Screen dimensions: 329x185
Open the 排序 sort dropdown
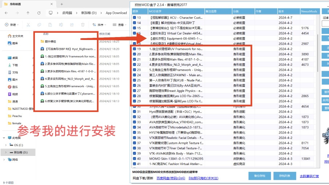tap(98, 25)
